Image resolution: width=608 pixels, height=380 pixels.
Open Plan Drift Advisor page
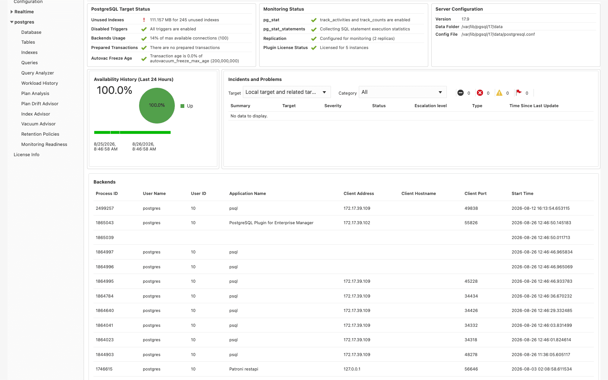click(40, 104)
